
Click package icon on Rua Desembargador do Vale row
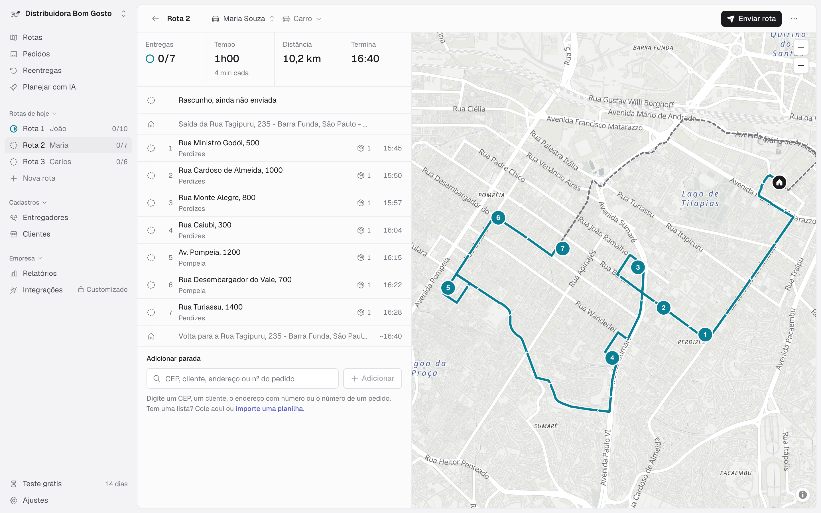(x=361, y=285)
